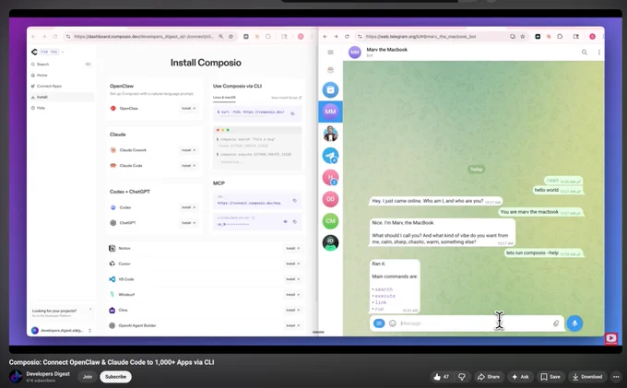Expand the Install dropdown for Notion

pos(292,248)
